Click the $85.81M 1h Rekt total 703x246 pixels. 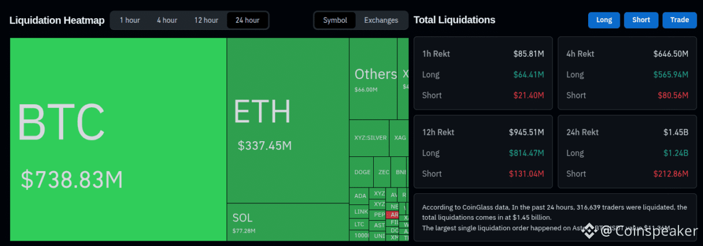click(x=528, y=54)
